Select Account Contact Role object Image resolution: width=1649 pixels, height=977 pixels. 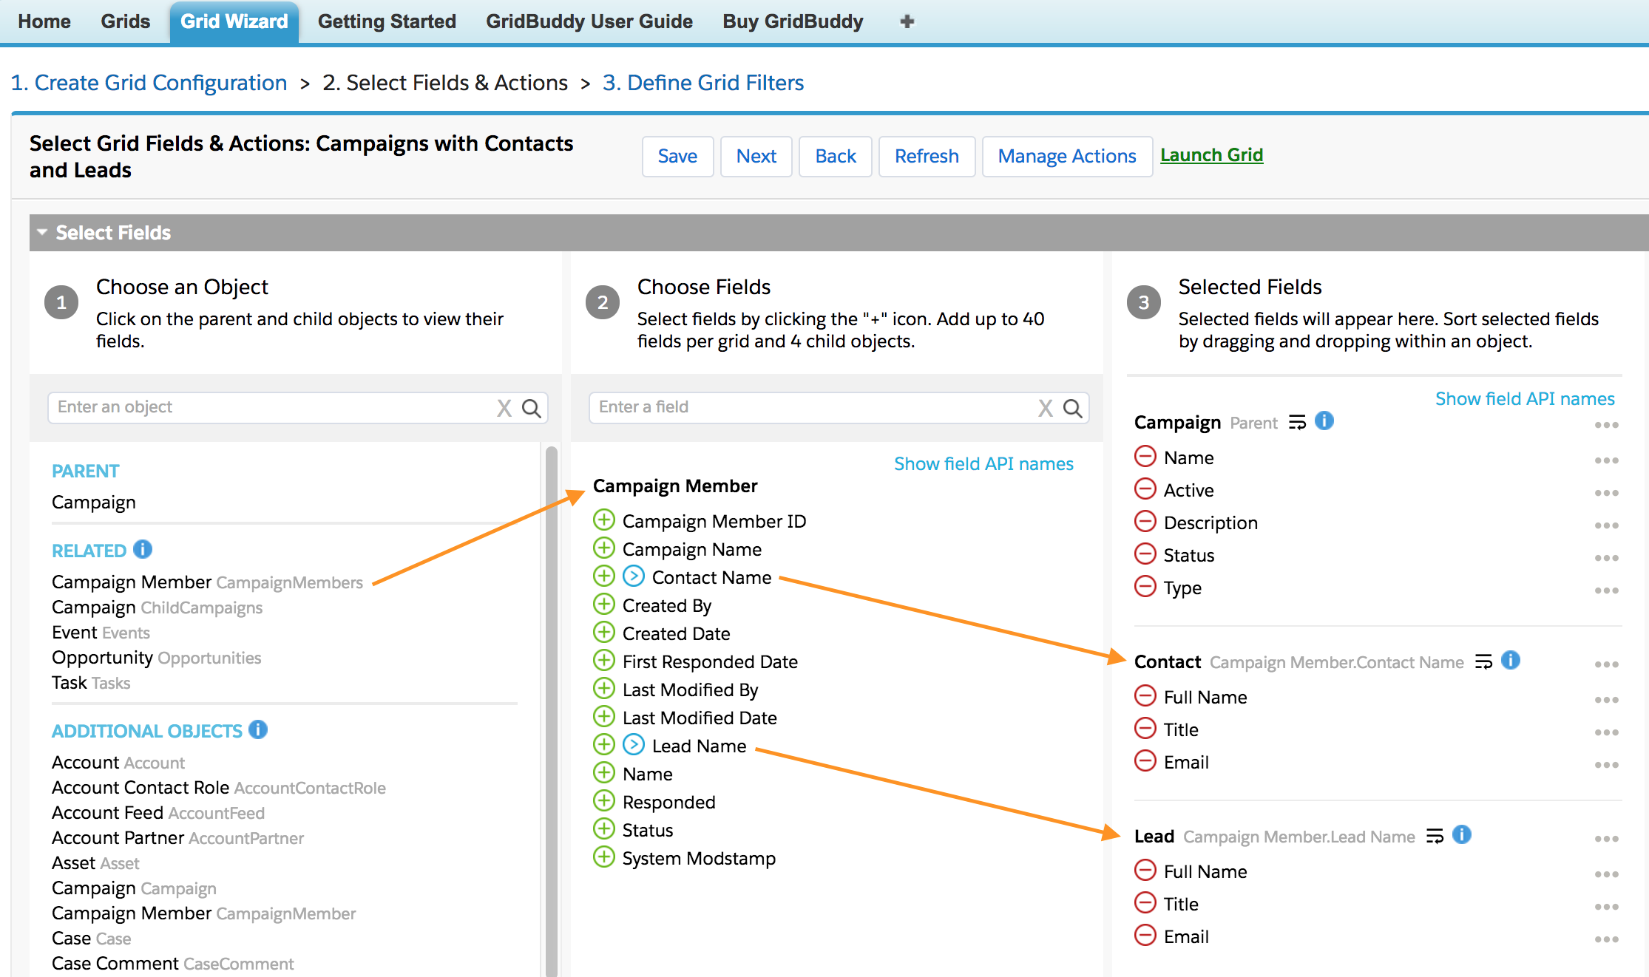point(219,788)
